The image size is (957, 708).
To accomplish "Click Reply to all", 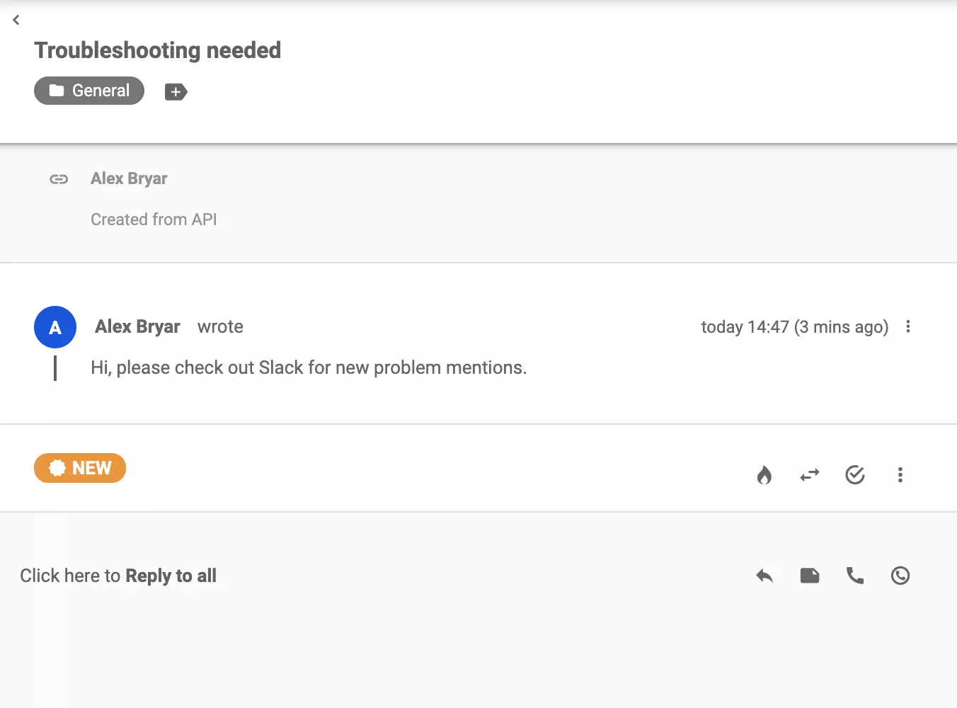I will click(x=118, y=576).
